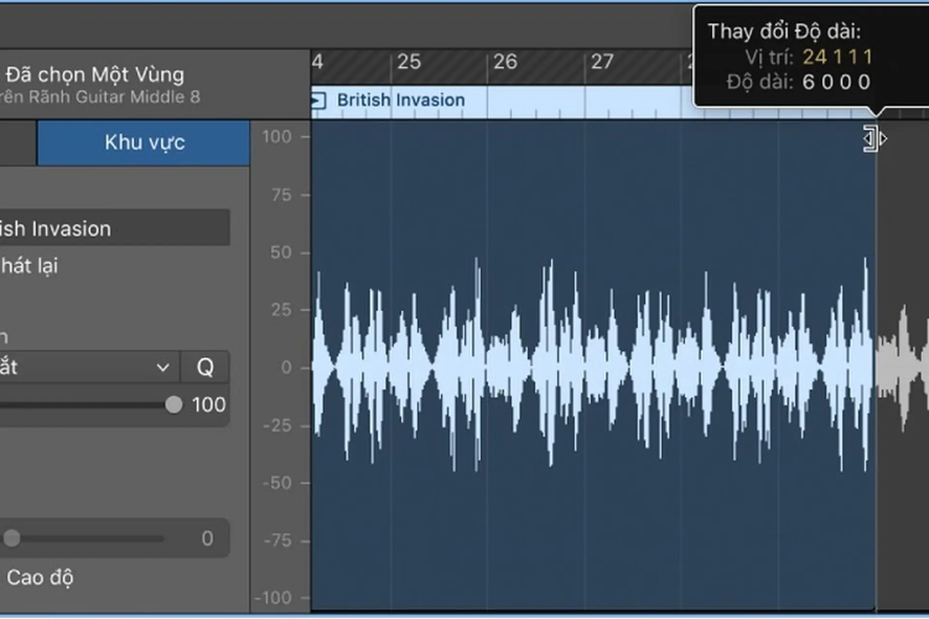The image size is (929, 619).
Task: Click the quantize strength value 100
Action: 209,405
